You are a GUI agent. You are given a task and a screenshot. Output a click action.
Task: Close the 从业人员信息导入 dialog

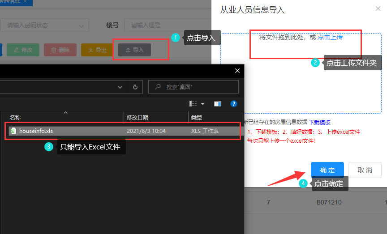(378, 9)
